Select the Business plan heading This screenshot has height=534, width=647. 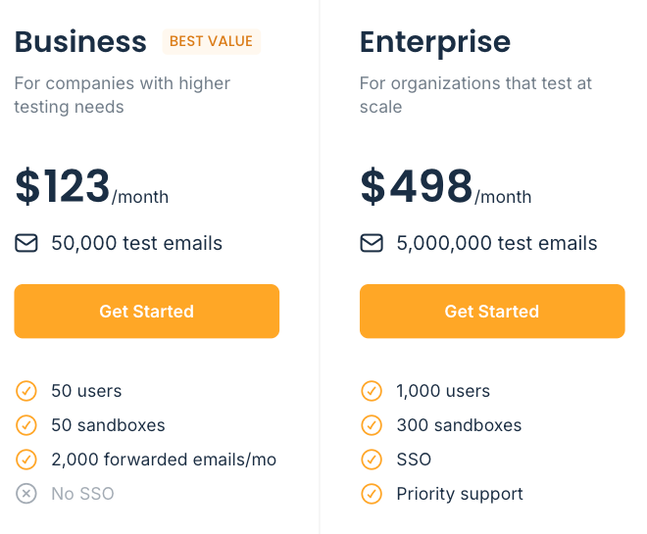pos(80,42)
